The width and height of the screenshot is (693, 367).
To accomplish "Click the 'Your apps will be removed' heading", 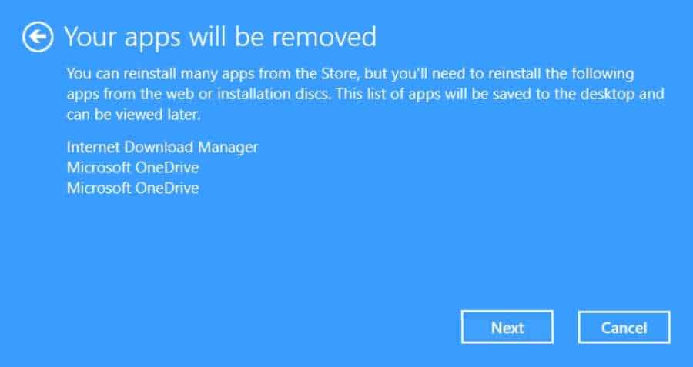I will [220, 37].
